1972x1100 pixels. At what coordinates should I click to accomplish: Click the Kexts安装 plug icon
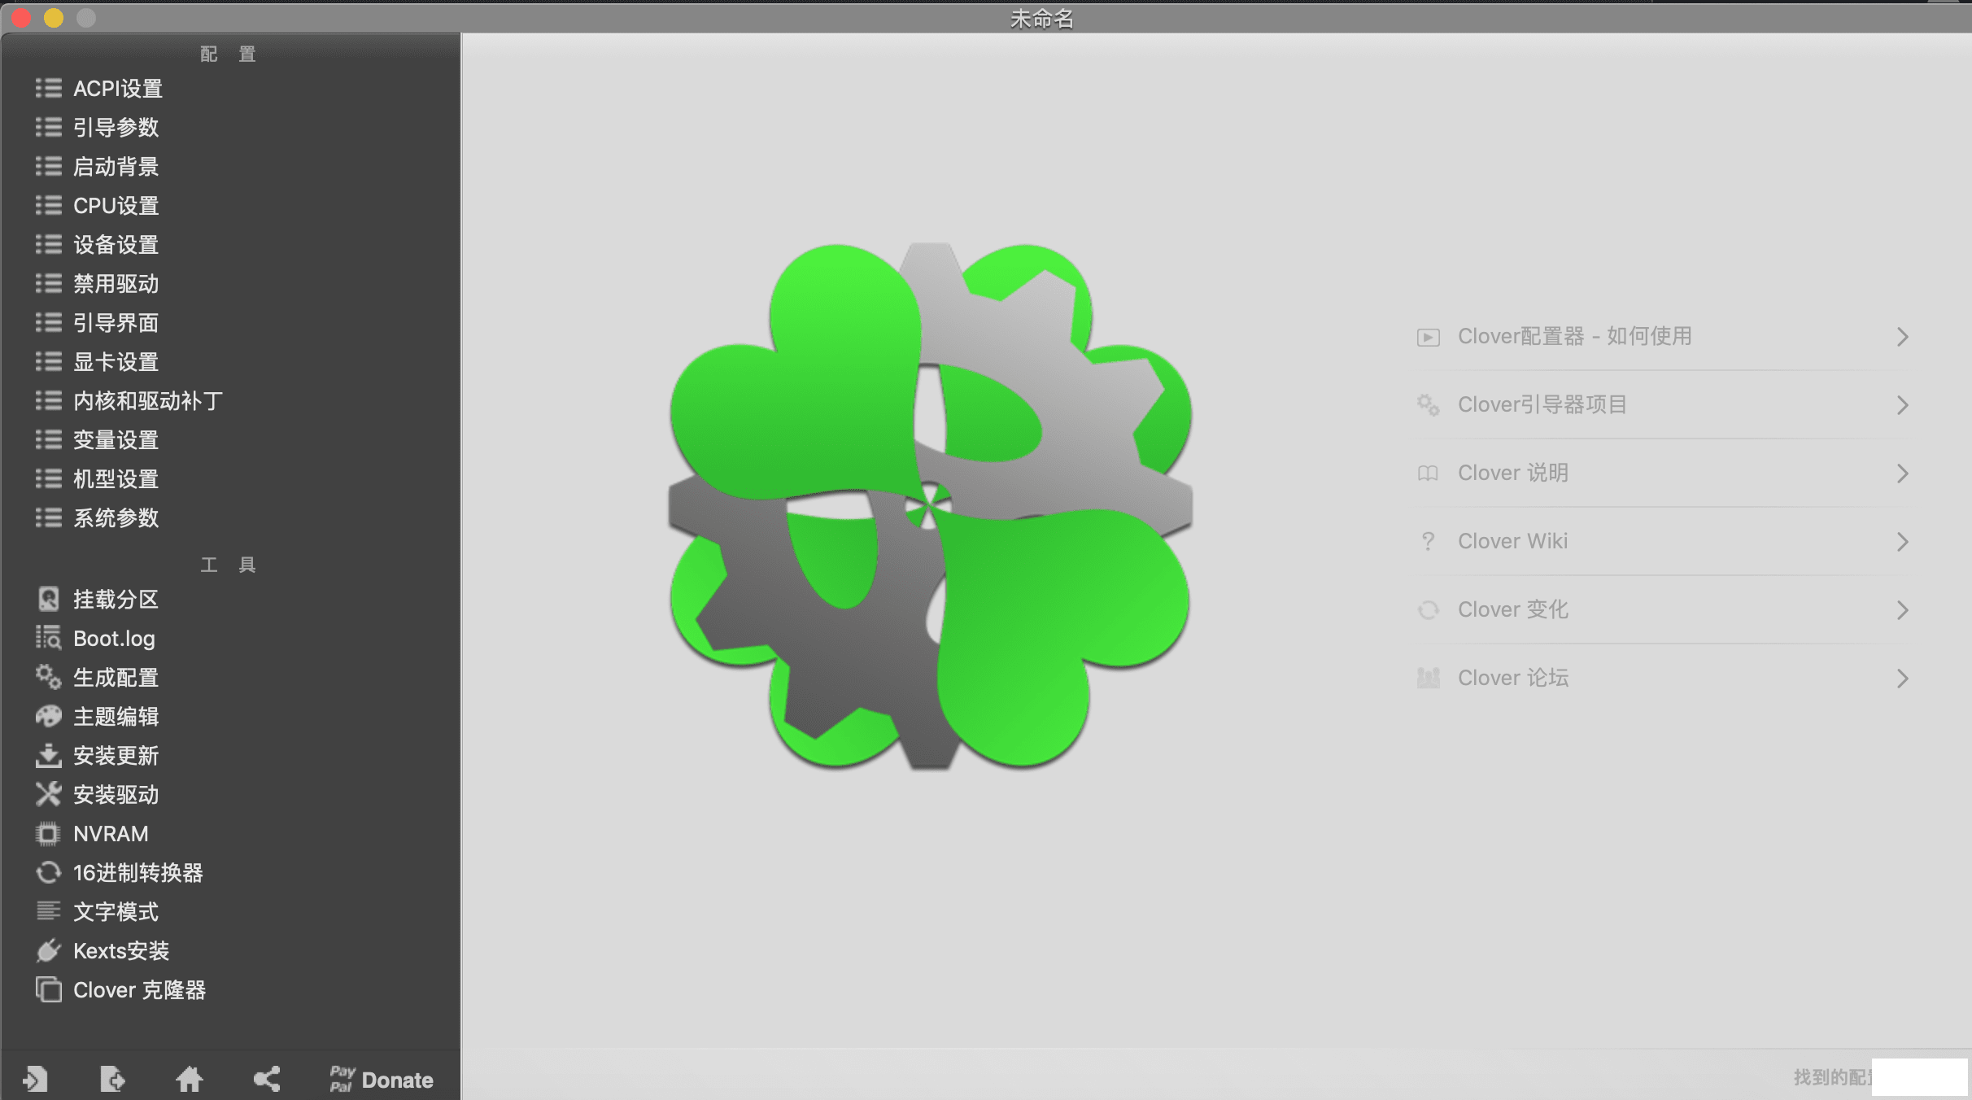(x=49, y=951)
